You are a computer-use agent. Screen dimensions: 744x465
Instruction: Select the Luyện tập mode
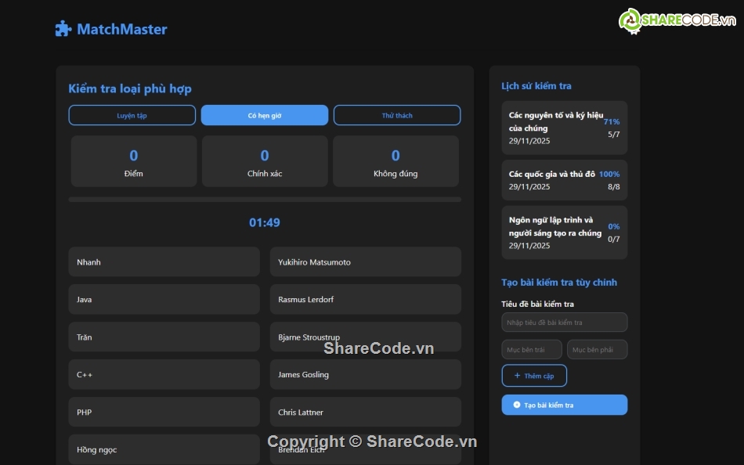(132, 114)
